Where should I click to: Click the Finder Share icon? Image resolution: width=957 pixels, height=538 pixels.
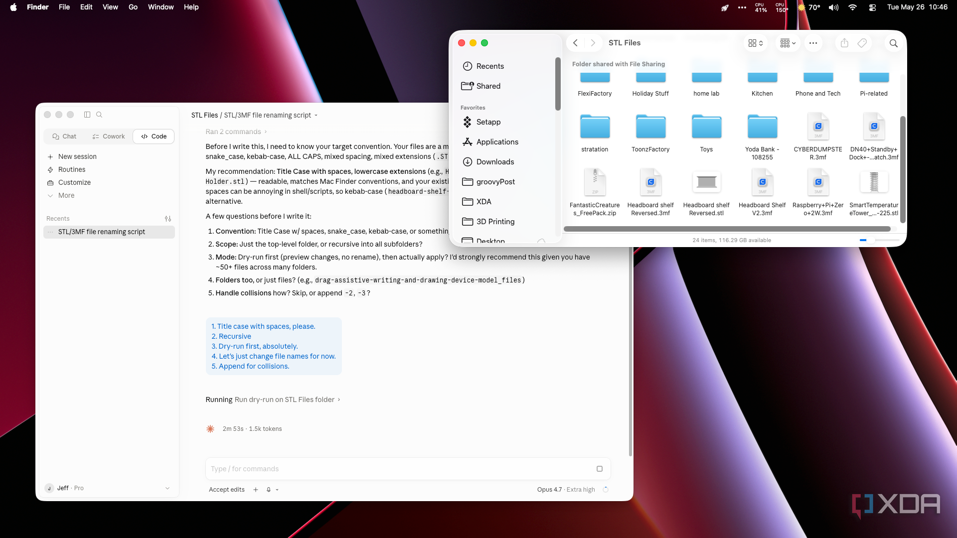pos(844,43)
